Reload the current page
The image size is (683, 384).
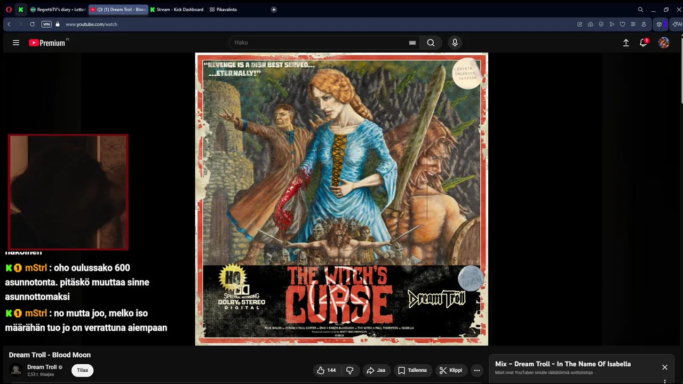[x=32, y=24]
